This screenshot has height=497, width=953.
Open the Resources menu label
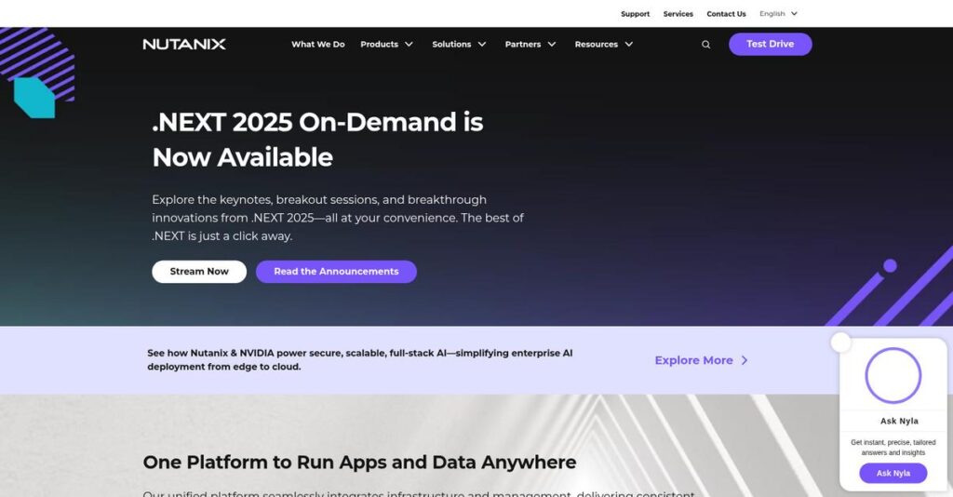point(597,45)
